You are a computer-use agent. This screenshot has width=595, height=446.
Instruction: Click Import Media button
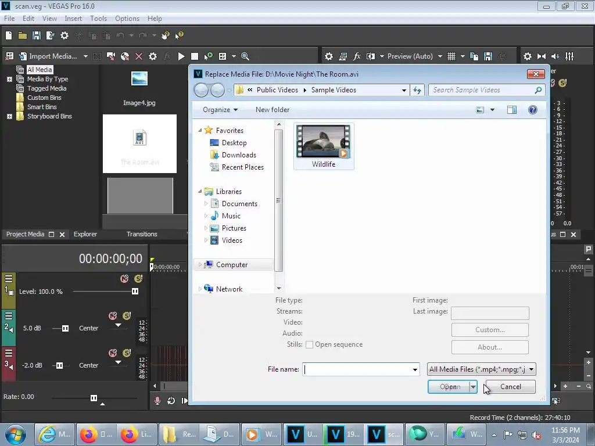click(x=48, y=56)
